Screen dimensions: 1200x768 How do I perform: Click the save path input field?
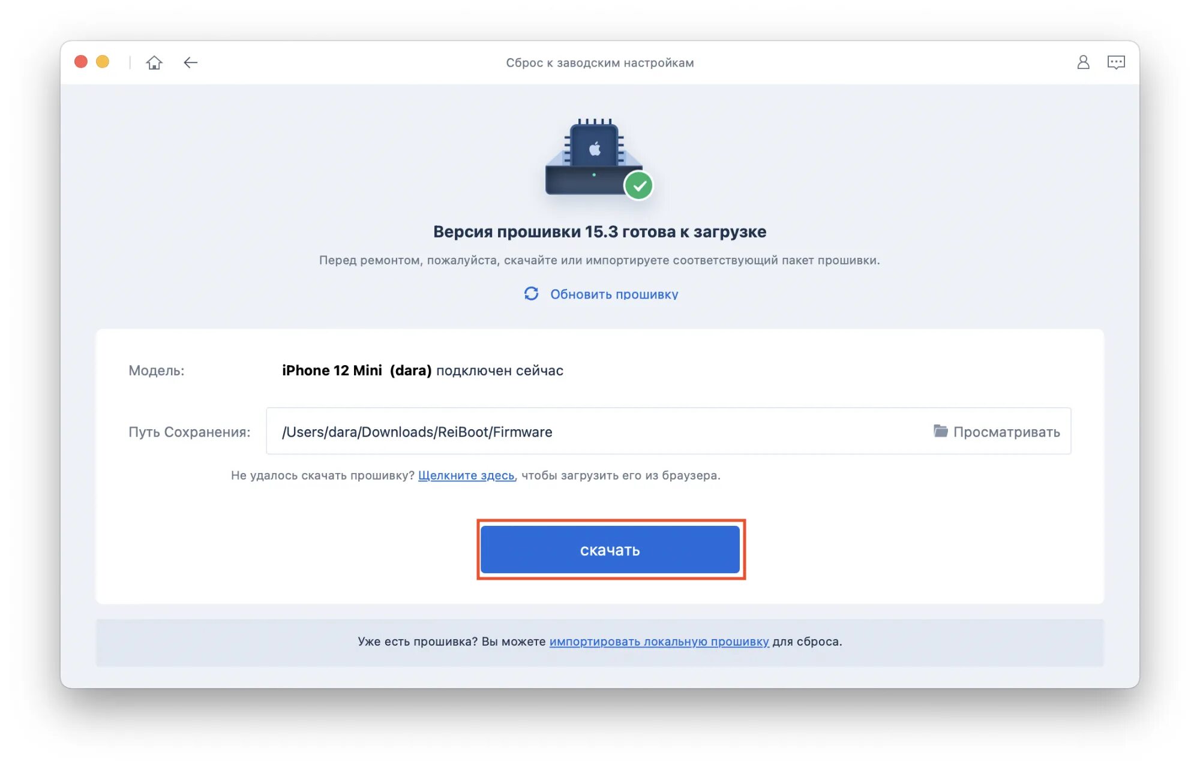click(x=668, y=431)
